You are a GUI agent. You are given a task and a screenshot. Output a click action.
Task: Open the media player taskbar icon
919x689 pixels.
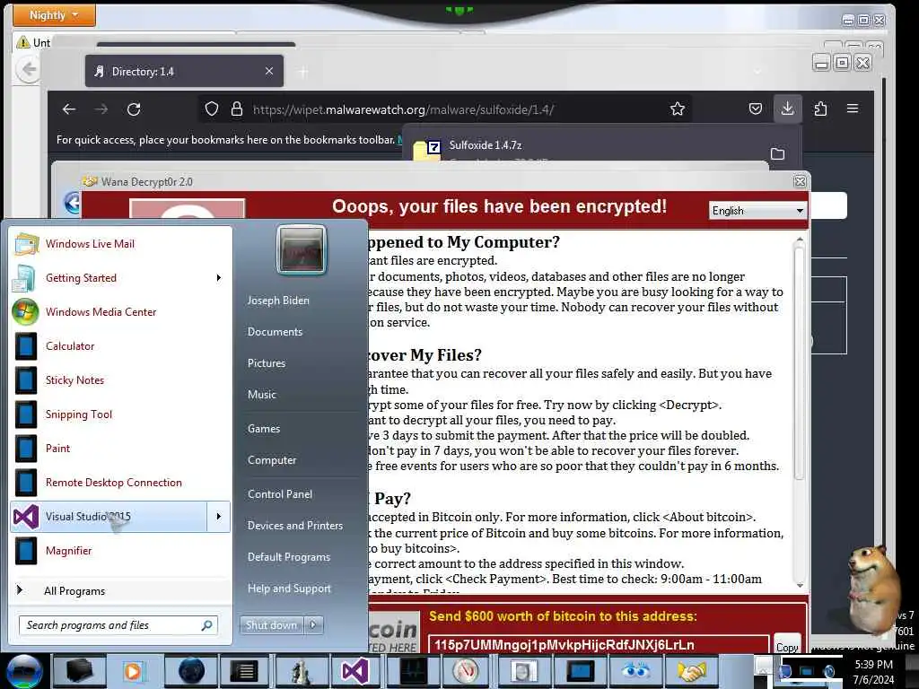click(x=133, y=671)
